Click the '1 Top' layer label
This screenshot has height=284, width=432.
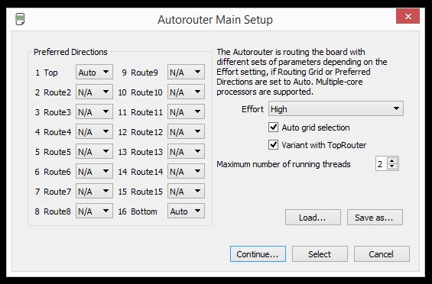(x=47, y=73)
